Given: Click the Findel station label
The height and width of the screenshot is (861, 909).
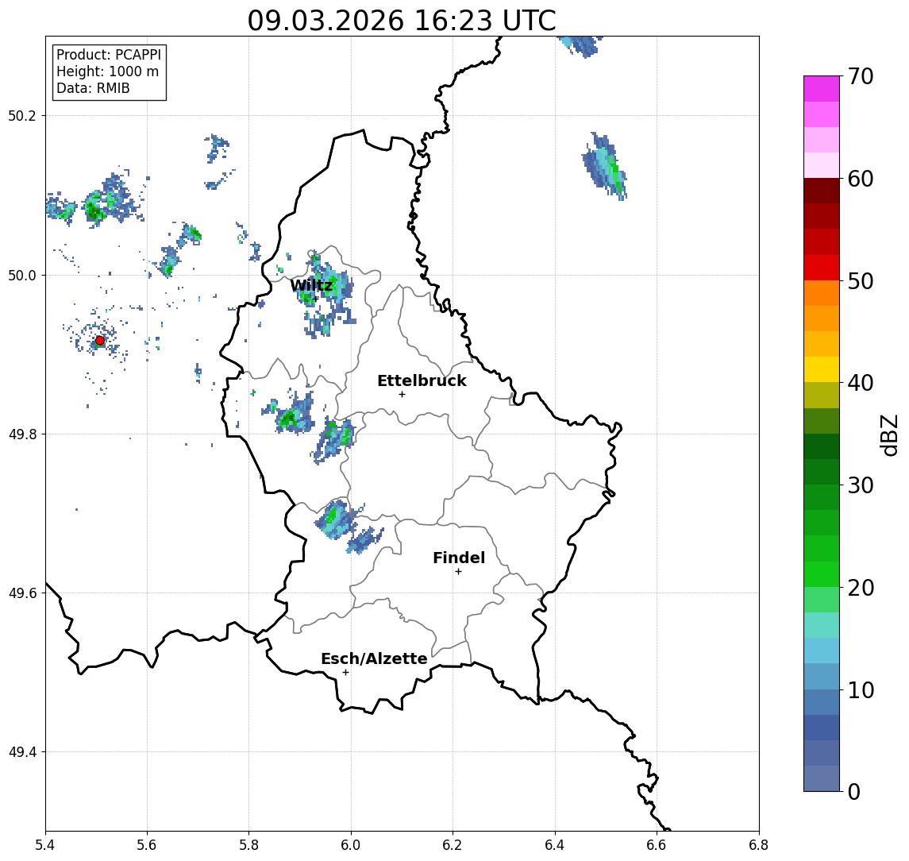Looking at the screenshot, I should [459, 558].
